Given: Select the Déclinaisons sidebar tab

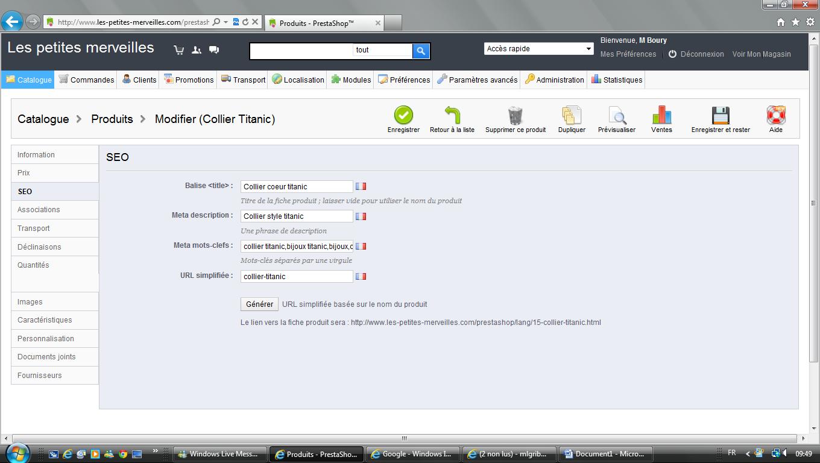Looking at the screenshot, I should [x=55, y=247].
